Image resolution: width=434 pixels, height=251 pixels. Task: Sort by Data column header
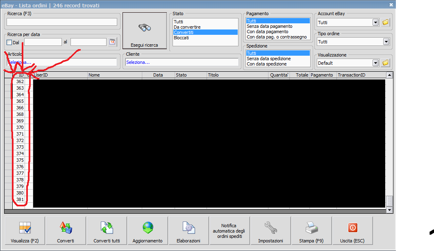point(158,75)
